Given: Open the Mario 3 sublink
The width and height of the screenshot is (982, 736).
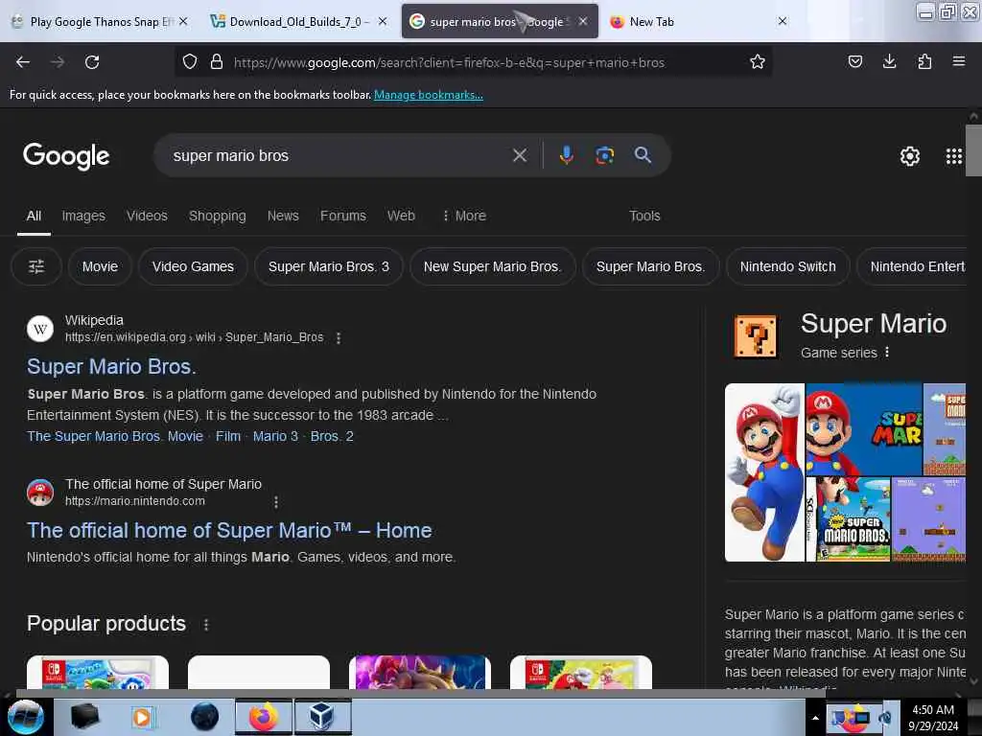Looking at the screenshot, I should (275, 436).
